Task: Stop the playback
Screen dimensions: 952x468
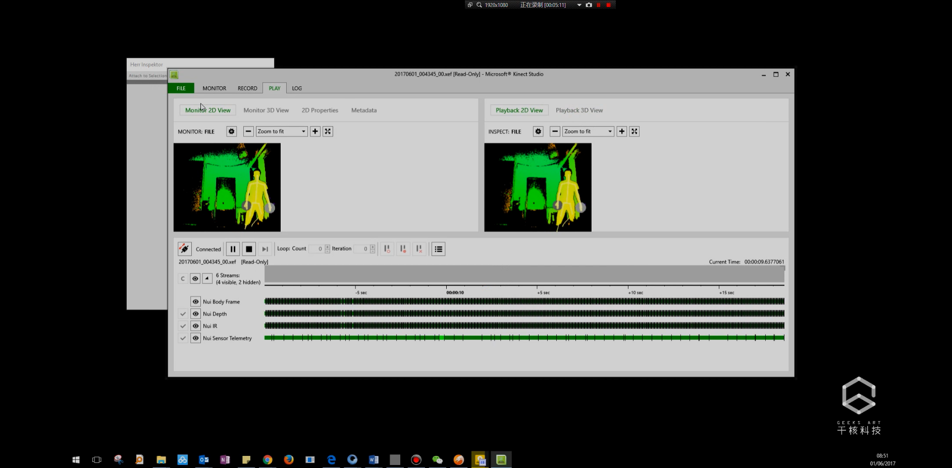Action: (249, 249)
